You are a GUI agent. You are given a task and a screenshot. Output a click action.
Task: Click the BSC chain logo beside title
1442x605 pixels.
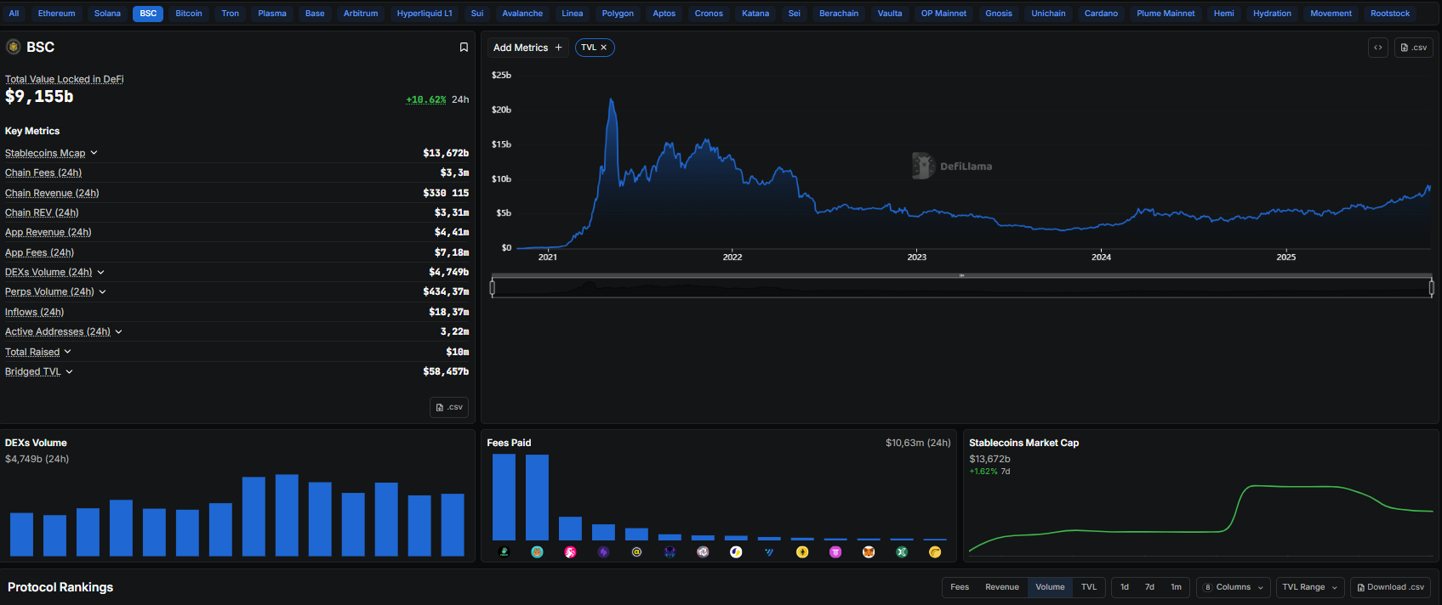pos(14,47)
